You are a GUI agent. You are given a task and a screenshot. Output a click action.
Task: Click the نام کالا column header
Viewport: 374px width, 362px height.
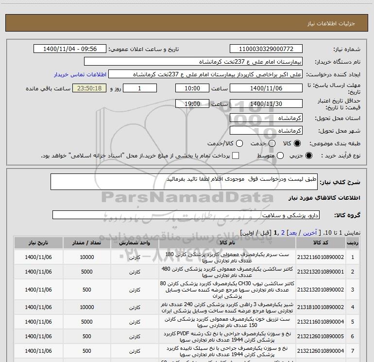(227, 242)
